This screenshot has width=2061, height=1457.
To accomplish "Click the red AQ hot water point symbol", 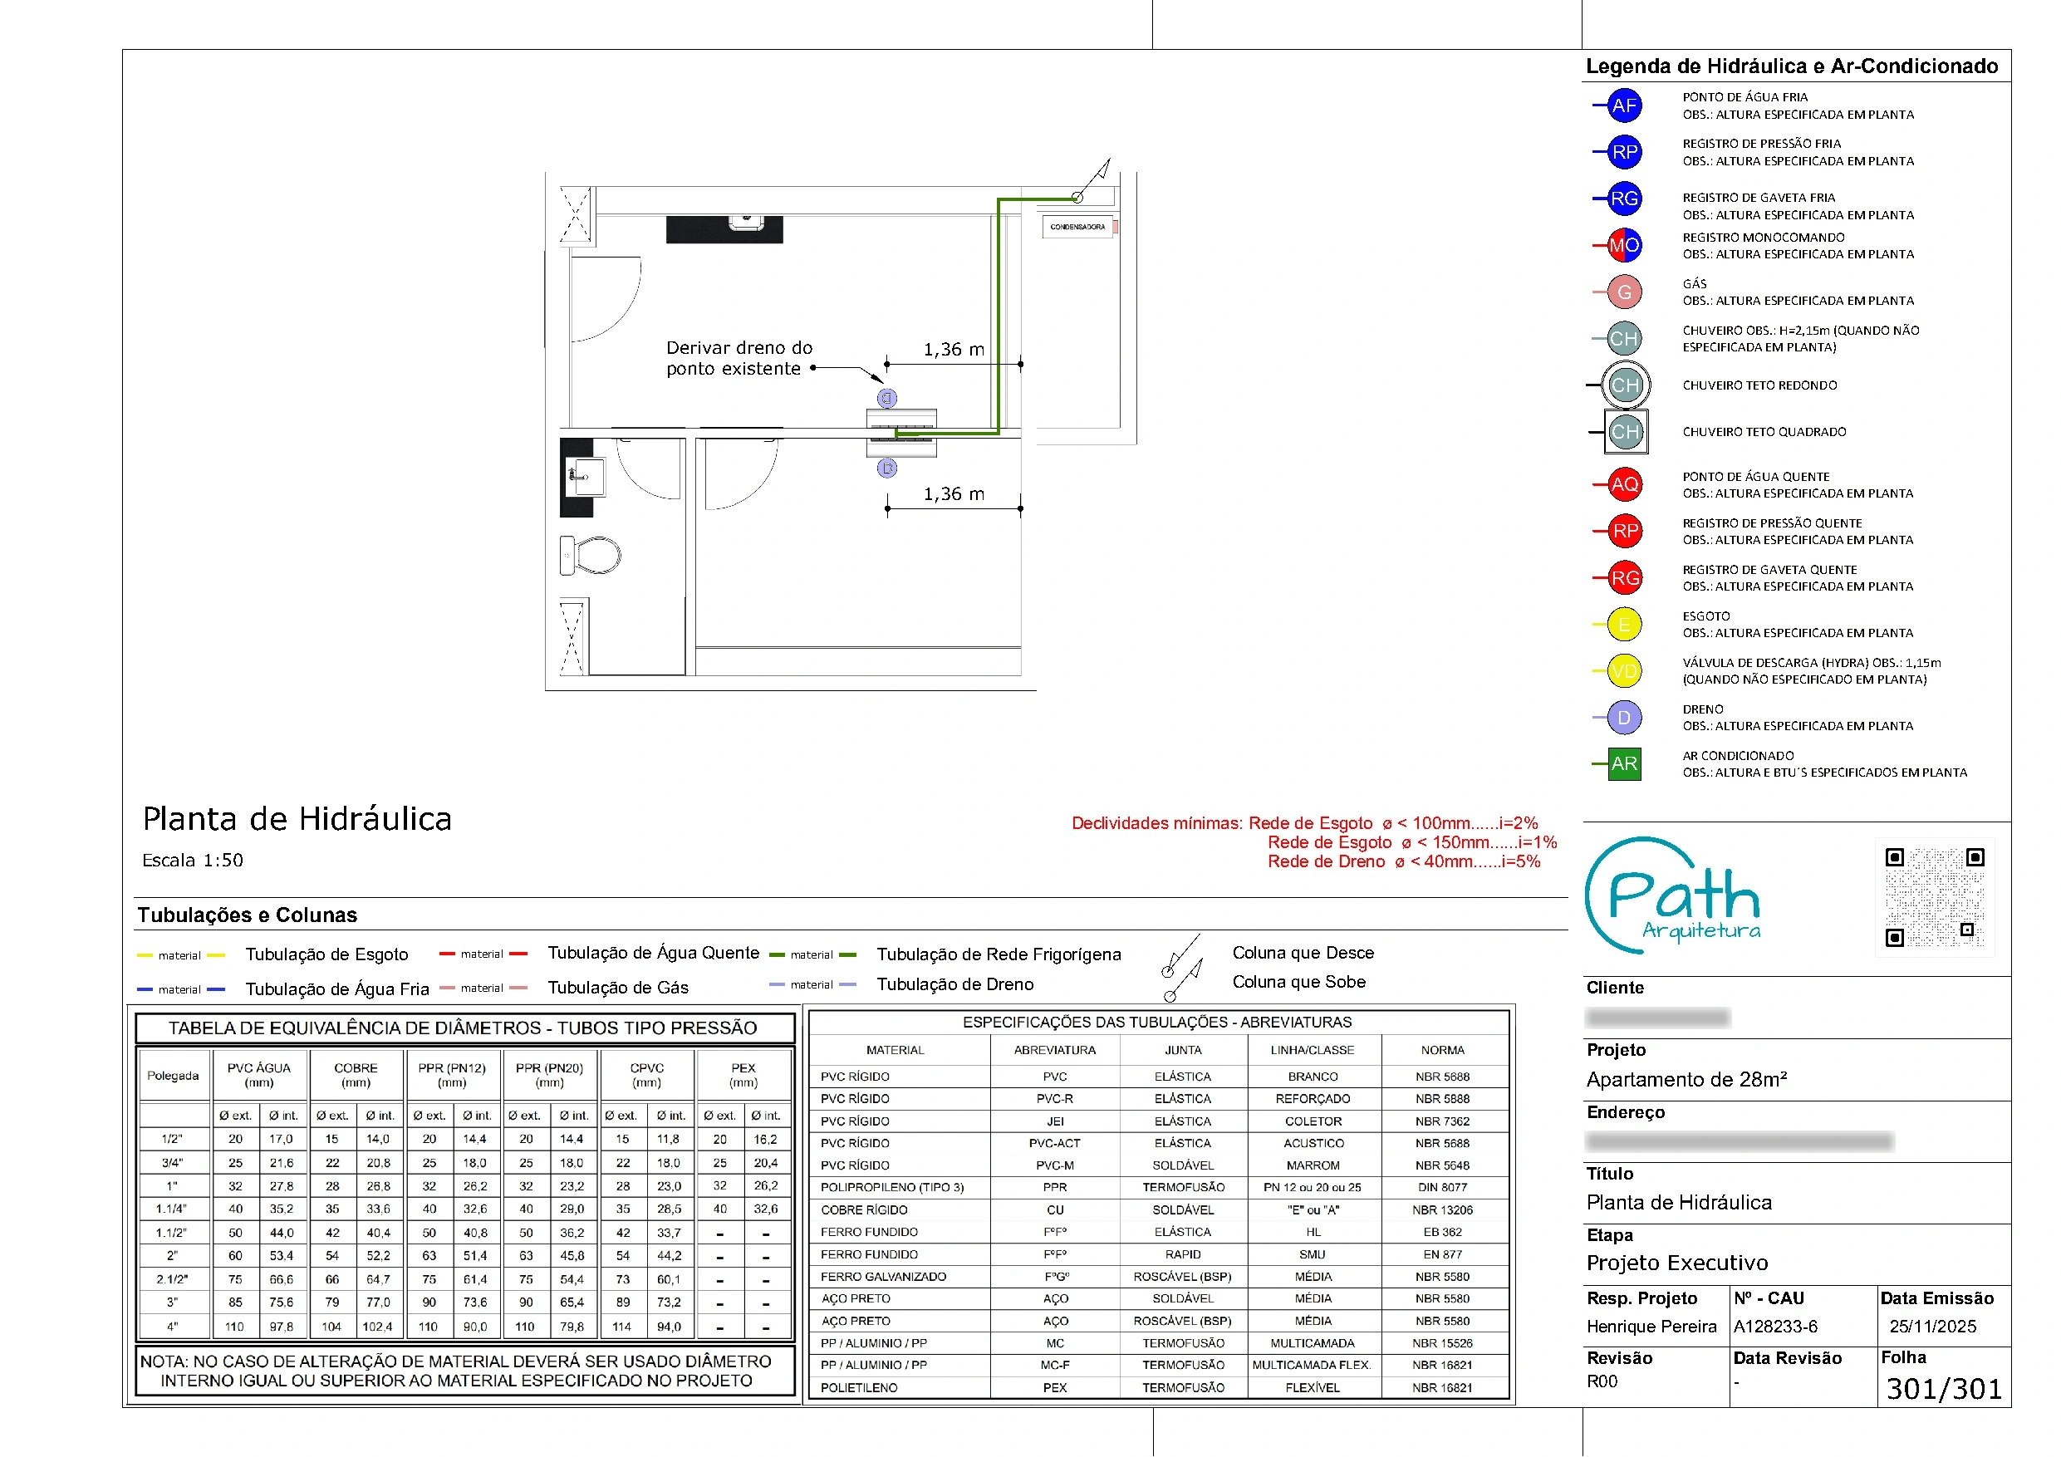I will click(1623, 485).
